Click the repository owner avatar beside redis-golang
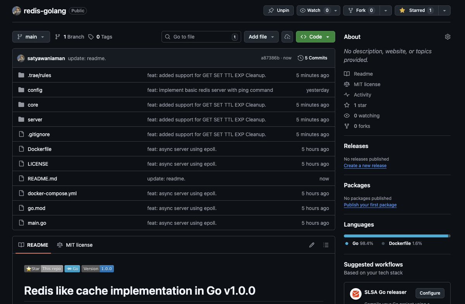The image size is (465, 304). click(x=17, y=10)
